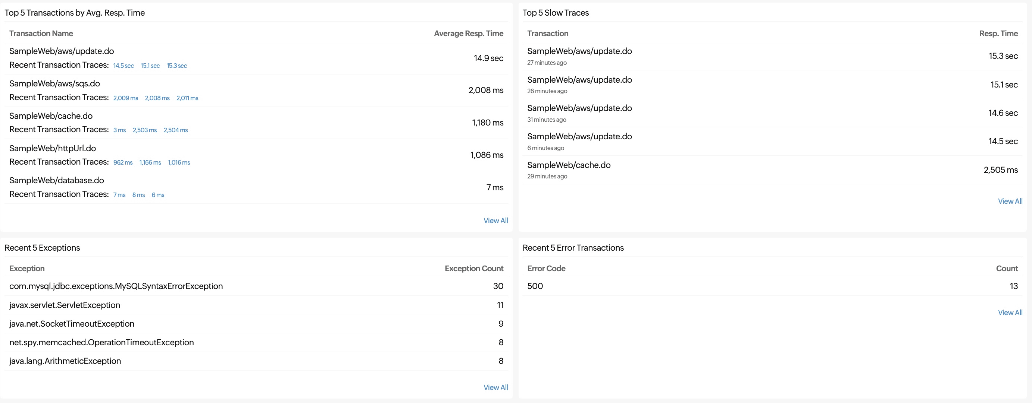Image resolution: width=1032 pixels, height=403 pixels.
Task: Open the 1,016 ms trace for httpUrl.do
Action: (179, 163)
